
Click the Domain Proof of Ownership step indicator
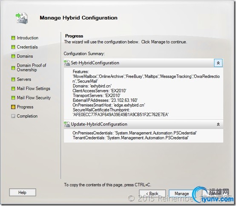[13, 68]
